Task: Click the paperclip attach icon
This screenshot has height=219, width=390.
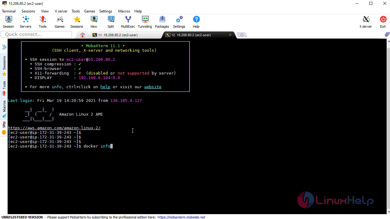Action: click(387, 34)
